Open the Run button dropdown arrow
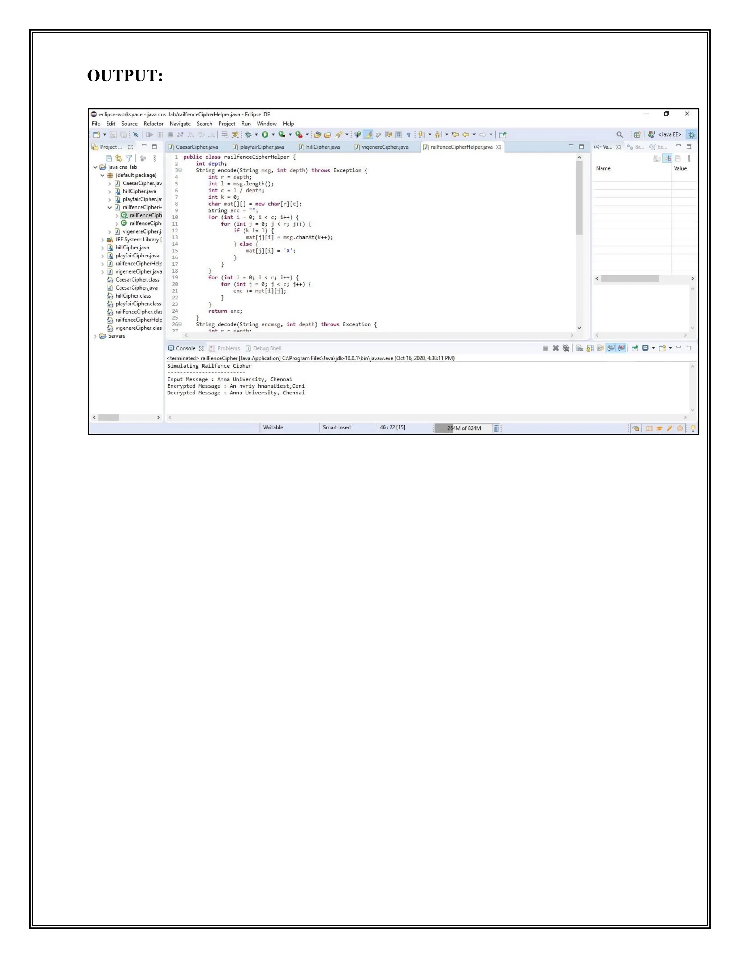 tap(274, 135)
